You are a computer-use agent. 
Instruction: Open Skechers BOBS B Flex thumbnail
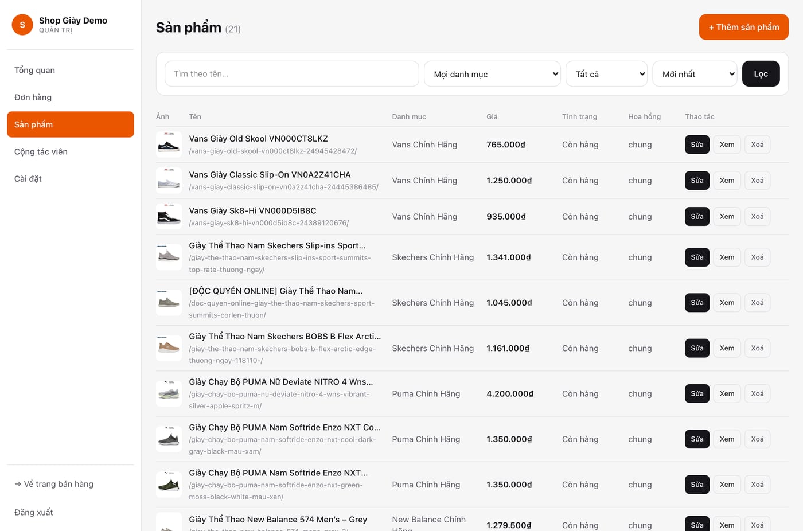[169, 348]
